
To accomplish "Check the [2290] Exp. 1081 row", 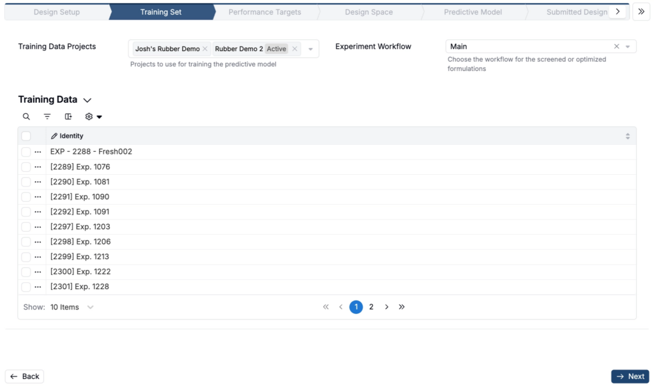I will (x=26, y=182).
